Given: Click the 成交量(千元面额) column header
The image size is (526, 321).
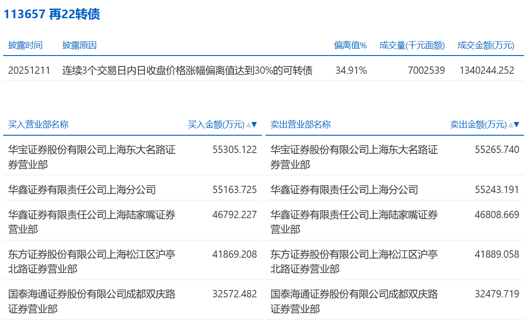Looking at the screenshot, I should (x=412, y=45).
